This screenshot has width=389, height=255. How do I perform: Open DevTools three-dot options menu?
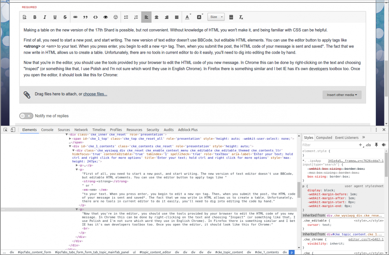pos(376,130)
